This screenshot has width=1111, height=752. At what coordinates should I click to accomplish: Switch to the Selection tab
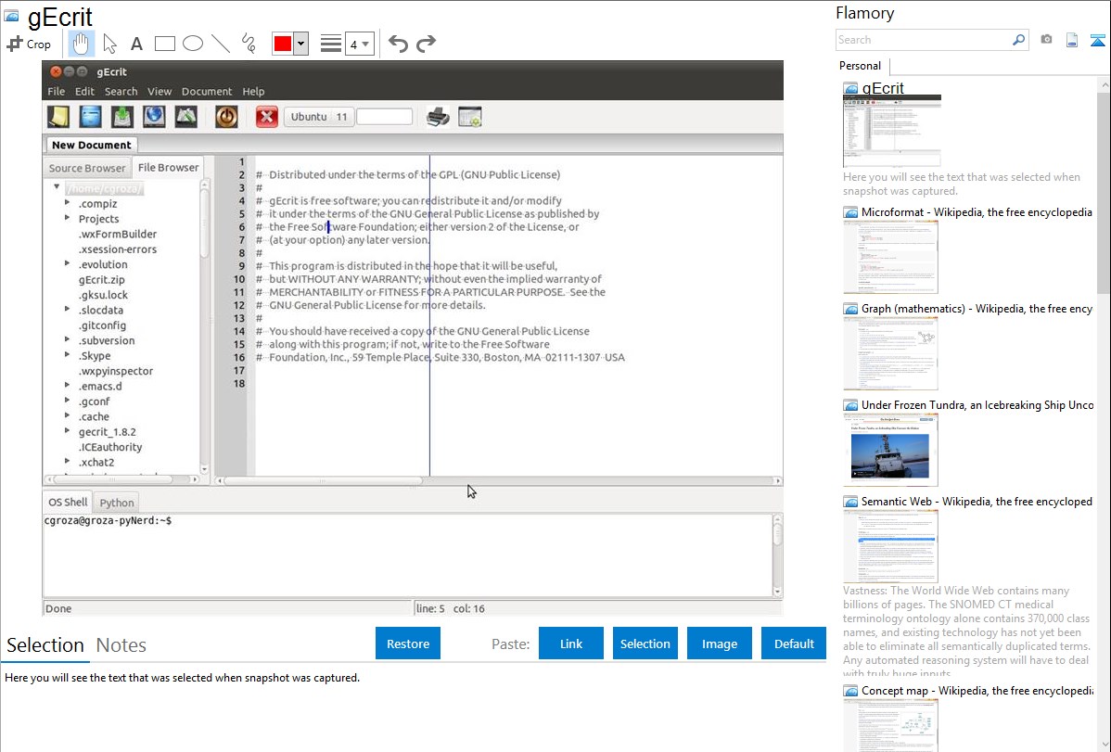click(x=45, y=645)
